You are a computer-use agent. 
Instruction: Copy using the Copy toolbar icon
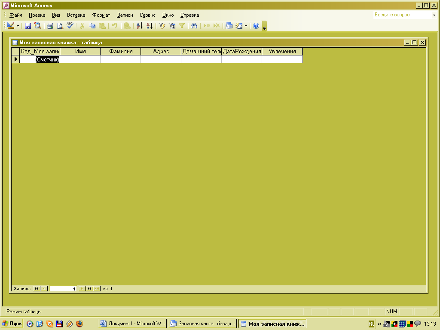[x=92, y=26]
